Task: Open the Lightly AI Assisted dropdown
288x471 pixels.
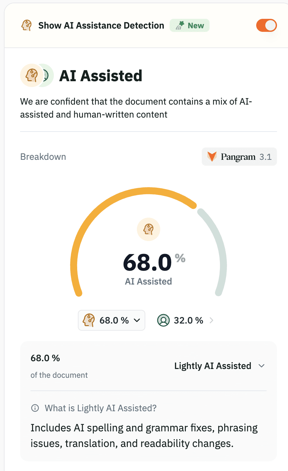Action: [x=220, y=366]
